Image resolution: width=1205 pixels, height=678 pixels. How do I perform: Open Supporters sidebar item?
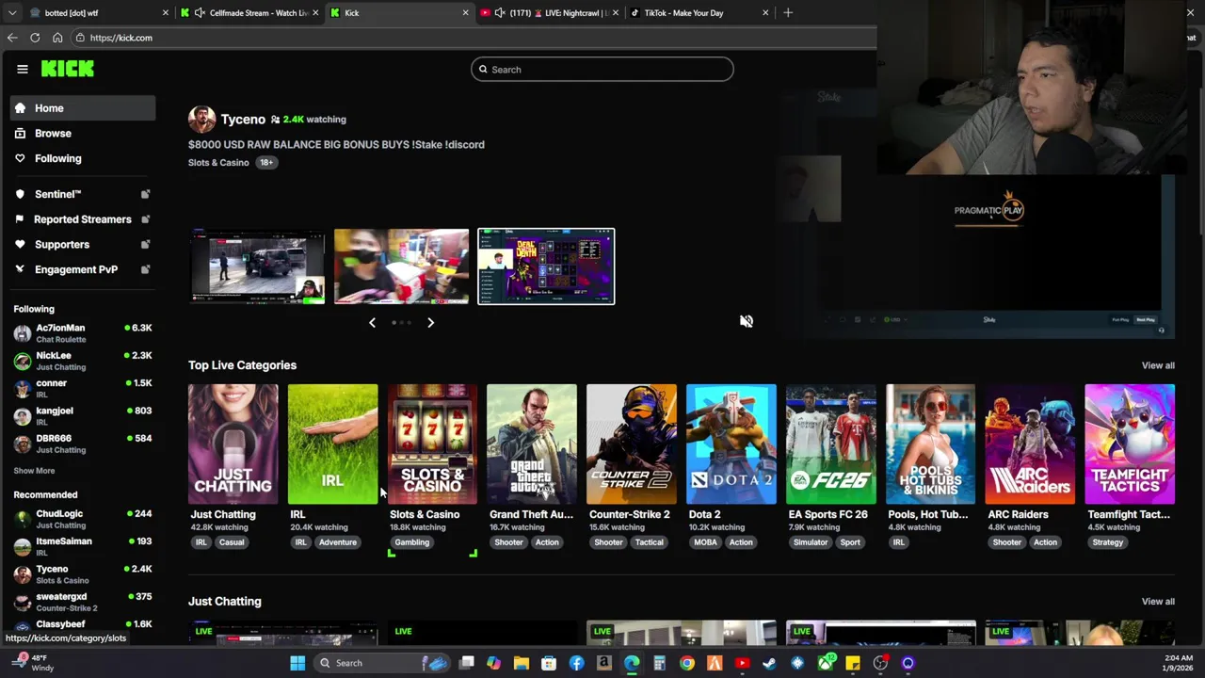[83, 244]
